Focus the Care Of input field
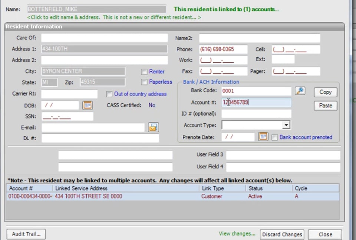 [105, 38]
